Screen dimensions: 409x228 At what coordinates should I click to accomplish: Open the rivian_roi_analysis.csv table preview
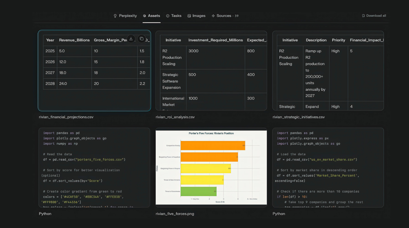[211, 70]
